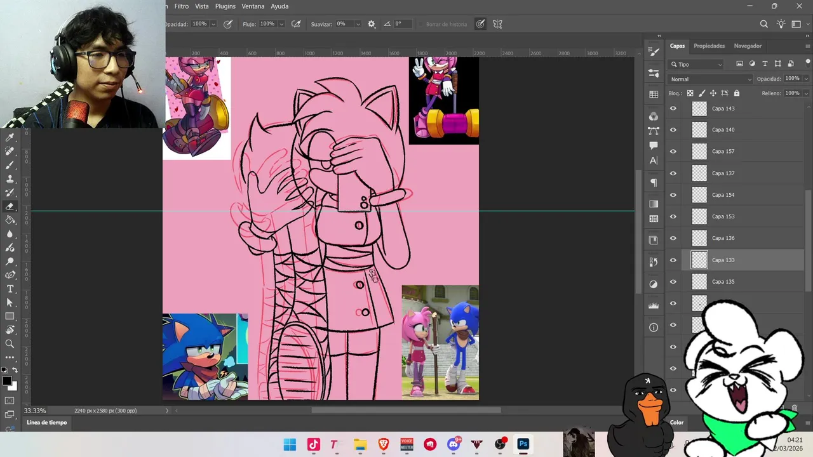This screenshot has width=813, height=457.
Task: Open the three-dot edit toolbar button
Action: coord(10,357)
